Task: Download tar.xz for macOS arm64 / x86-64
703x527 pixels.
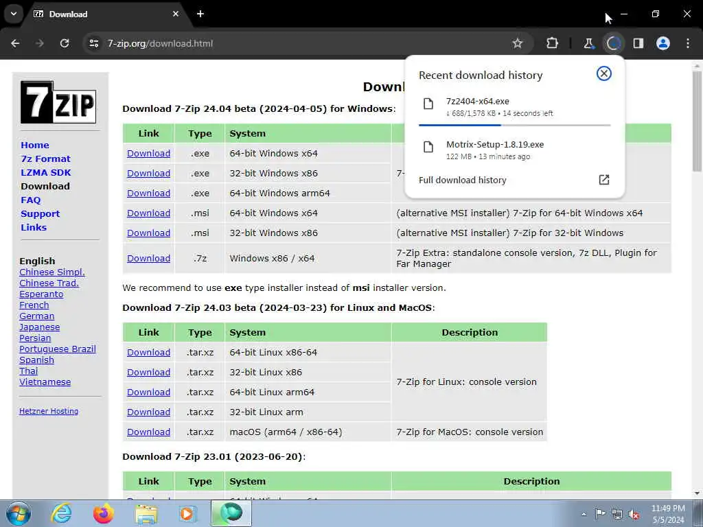Action: click(148, 432)
